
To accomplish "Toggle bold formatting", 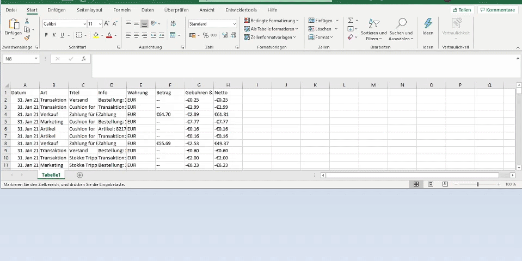I will point(46,35).
